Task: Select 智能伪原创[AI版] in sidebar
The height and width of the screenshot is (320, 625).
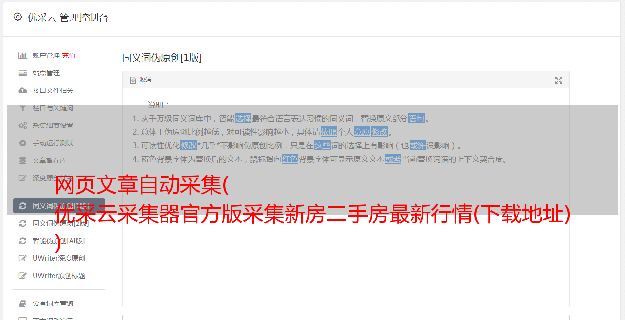Action: (58, 241)
